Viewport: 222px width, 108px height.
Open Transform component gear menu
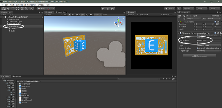tap(220, 22)
